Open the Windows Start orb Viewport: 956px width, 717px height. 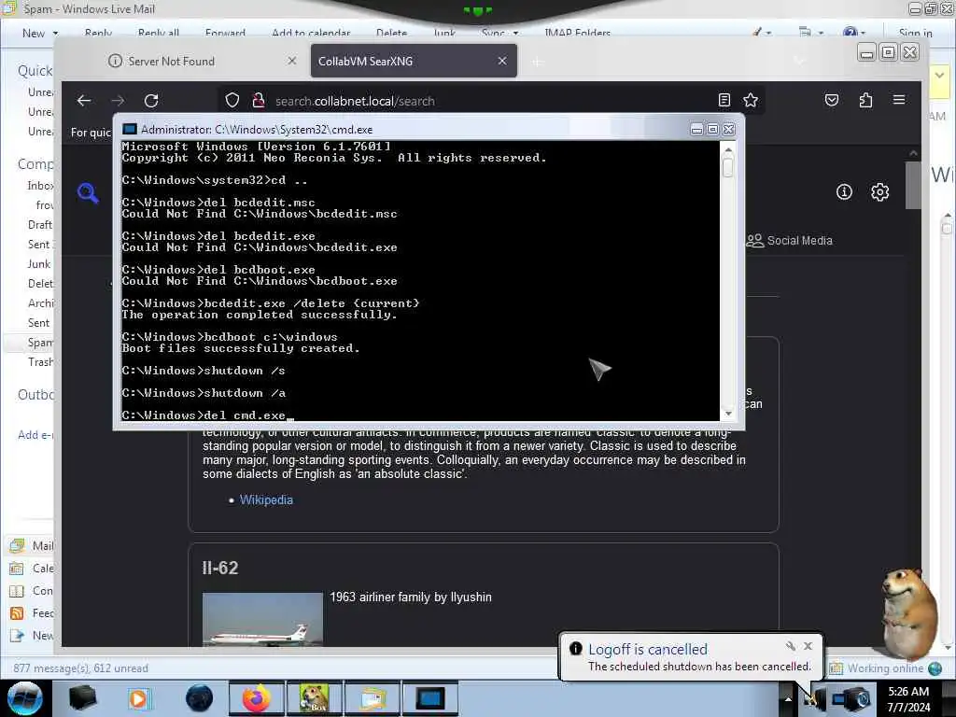click(x=24, y=698)
